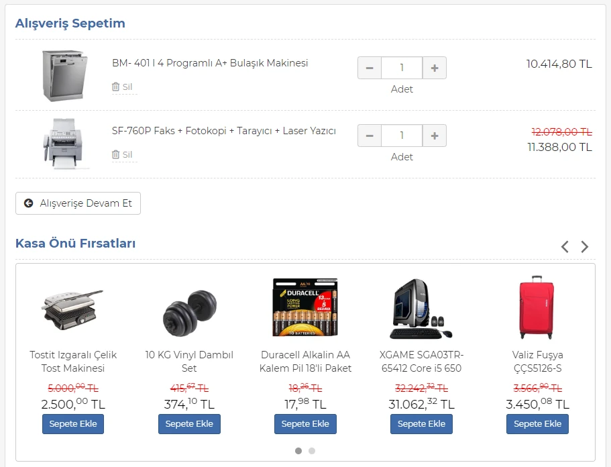Add Tostit toast maker to cart
The width and height of the screenshot is (611, 467).
73,424
